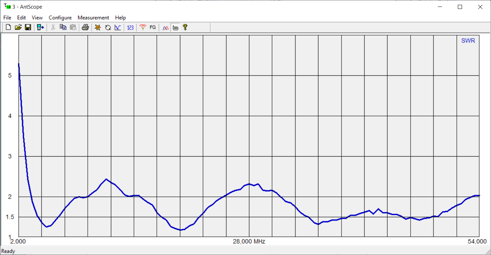
Task: Open the File menu
Action: [7, 18]
